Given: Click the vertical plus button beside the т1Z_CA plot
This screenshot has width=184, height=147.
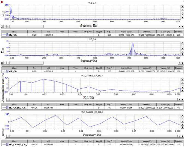Looking at the screenshot, I should (x=182, y=18).
